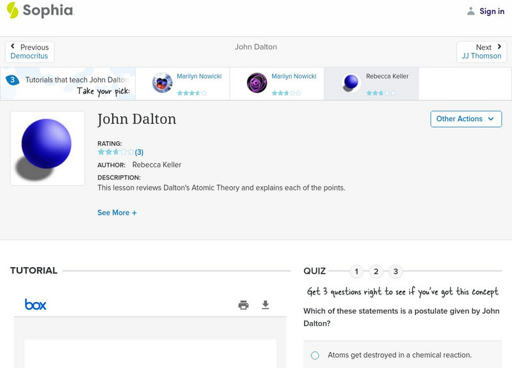
Task: Click star rating under second Marilyn Nowicki
Action: [286, 93]
